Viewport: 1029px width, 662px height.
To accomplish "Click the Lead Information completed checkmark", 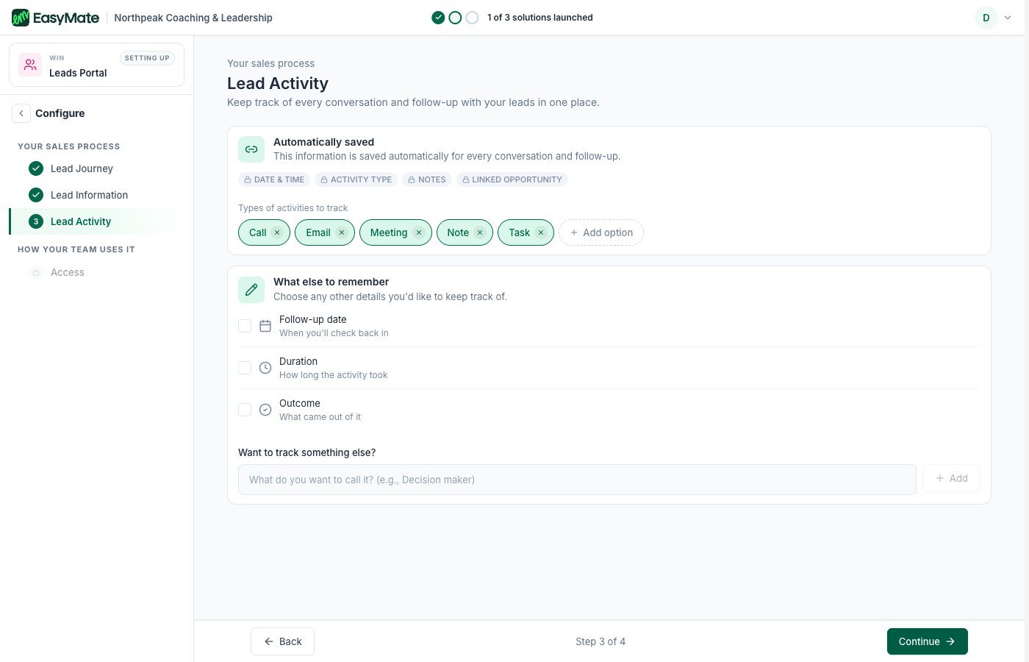I will point(36,195).
